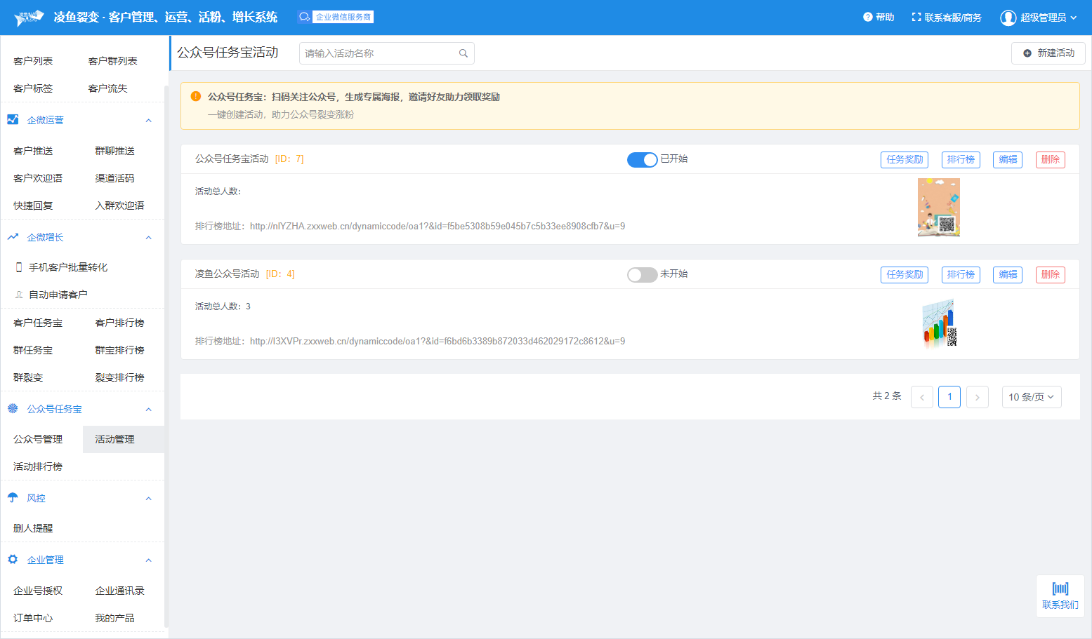
Task: Click the contact customer service bracket icon
Action: [x=916, y=18]
